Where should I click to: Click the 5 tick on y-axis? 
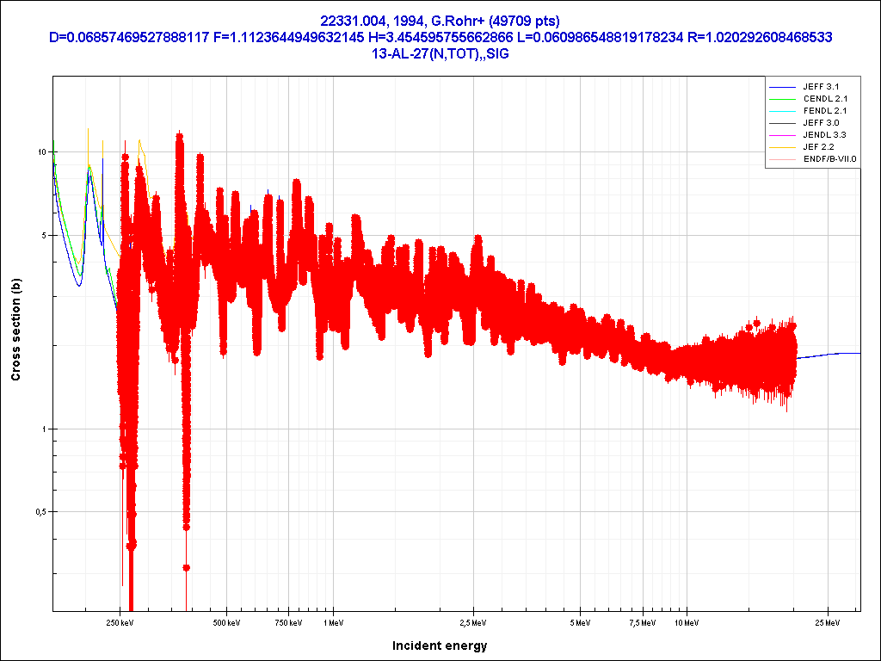point(43,235)
